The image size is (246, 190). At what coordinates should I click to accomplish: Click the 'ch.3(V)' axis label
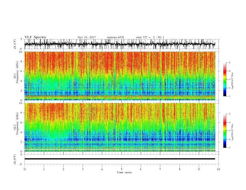[x=15, y=159]
